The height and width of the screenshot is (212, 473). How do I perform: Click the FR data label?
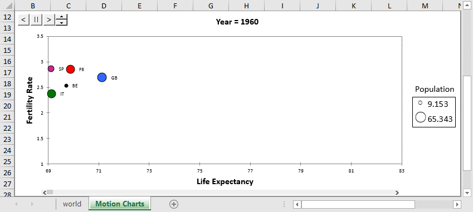click(81, 70)
